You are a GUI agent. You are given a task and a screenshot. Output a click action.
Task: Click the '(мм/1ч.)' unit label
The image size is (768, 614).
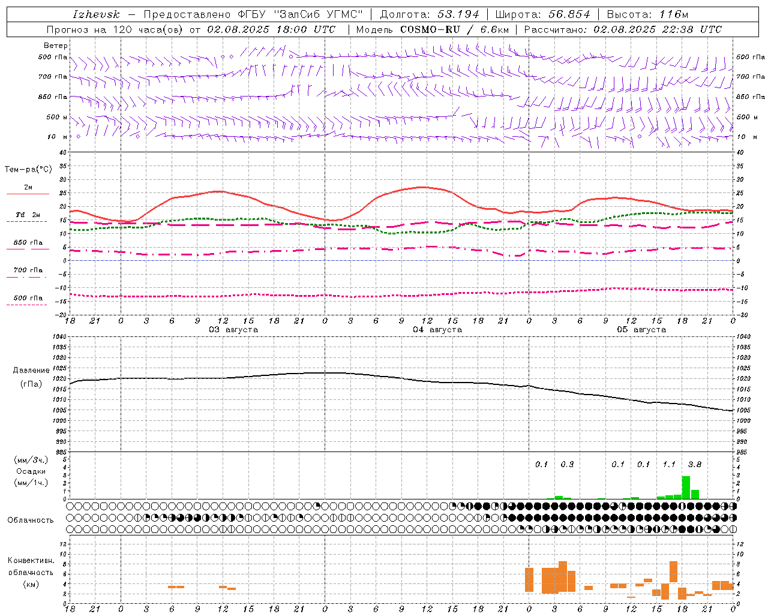(31, 483)
